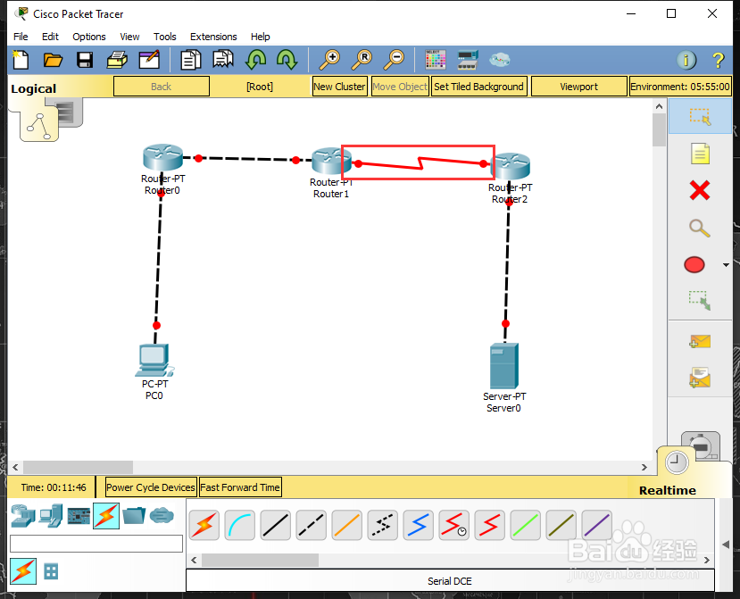Image resolution: width=740 pixels, height=599 pixels.
Task: Open the Drawing Palette icon
Action: tap(435, 60)
